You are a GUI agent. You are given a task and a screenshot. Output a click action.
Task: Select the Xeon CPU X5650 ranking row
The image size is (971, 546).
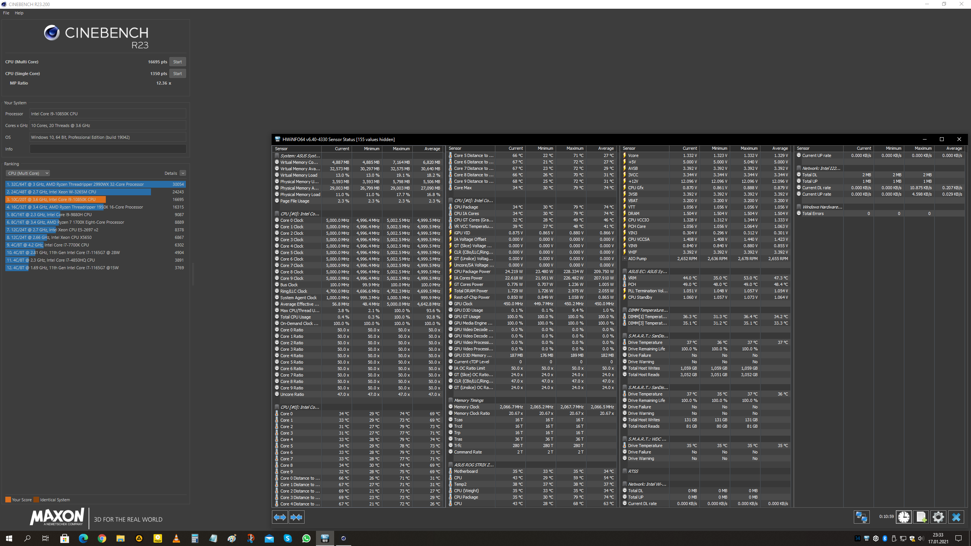click(x=95, y=237)
